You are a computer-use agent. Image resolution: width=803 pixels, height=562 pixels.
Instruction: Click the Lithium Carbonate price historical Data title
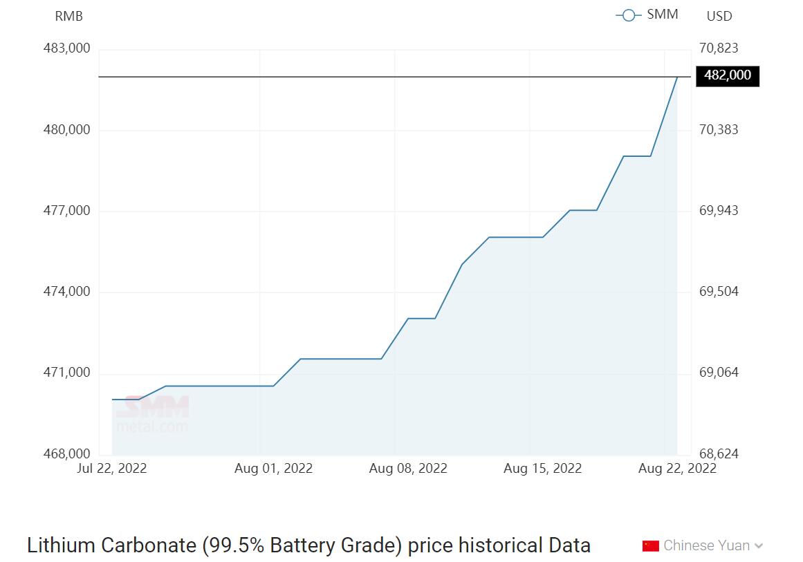pyautogui.click(x=308, y=545)
